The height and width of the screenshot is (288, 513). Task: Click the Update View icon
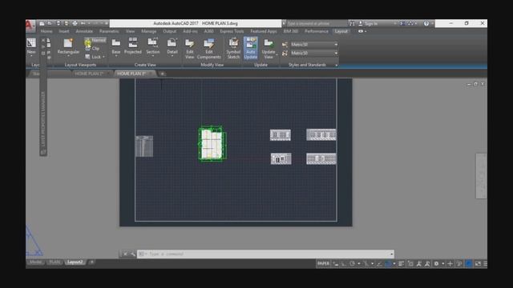tap(269, 43)
